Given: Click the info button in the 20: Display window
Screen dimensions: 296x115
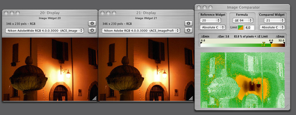Looking at the screenshot, I should 92,24.
